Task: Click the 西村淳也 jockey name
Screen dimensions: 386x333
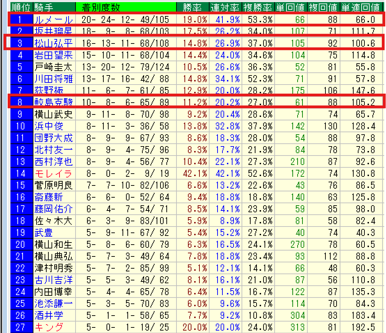Action: tap(54, 161)
